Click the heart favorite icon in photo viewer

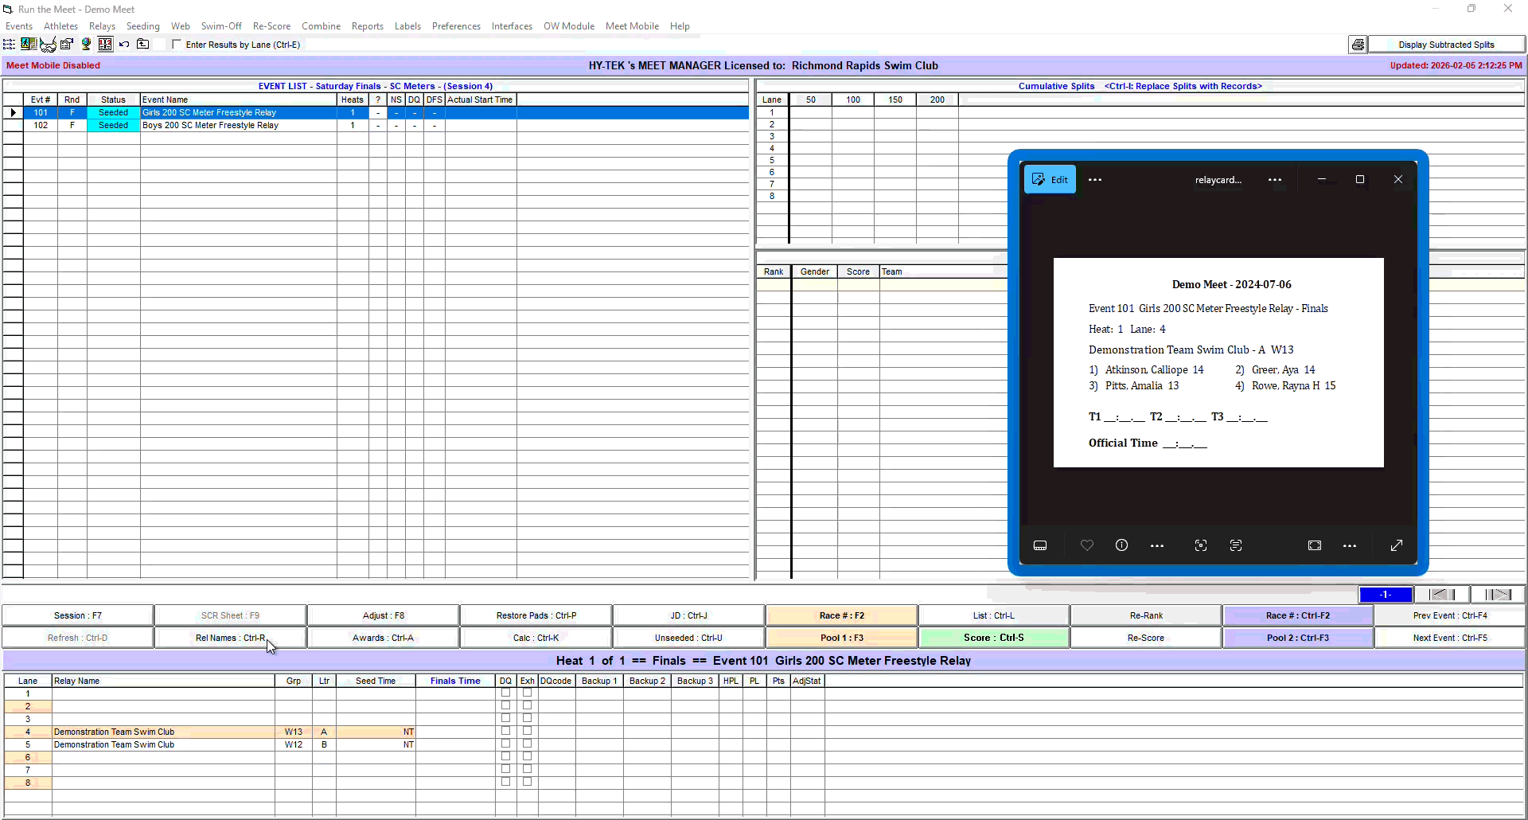[1086, 545]
